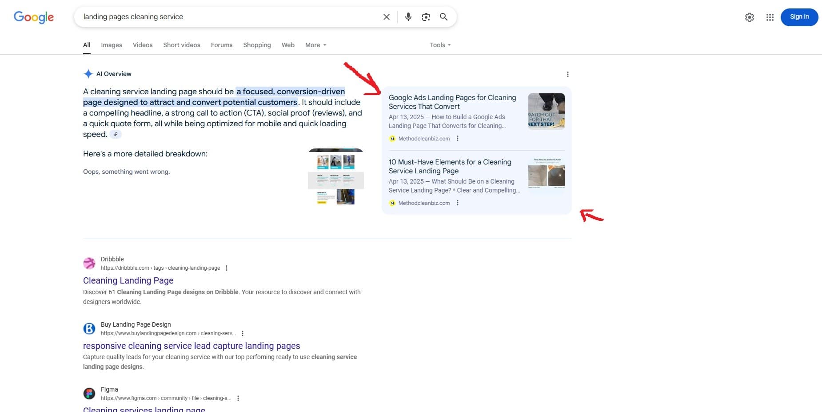The image size is (822, 412).
Task: Open the settings gear icon
Action: pyautogui.click(x=750, y=17)
